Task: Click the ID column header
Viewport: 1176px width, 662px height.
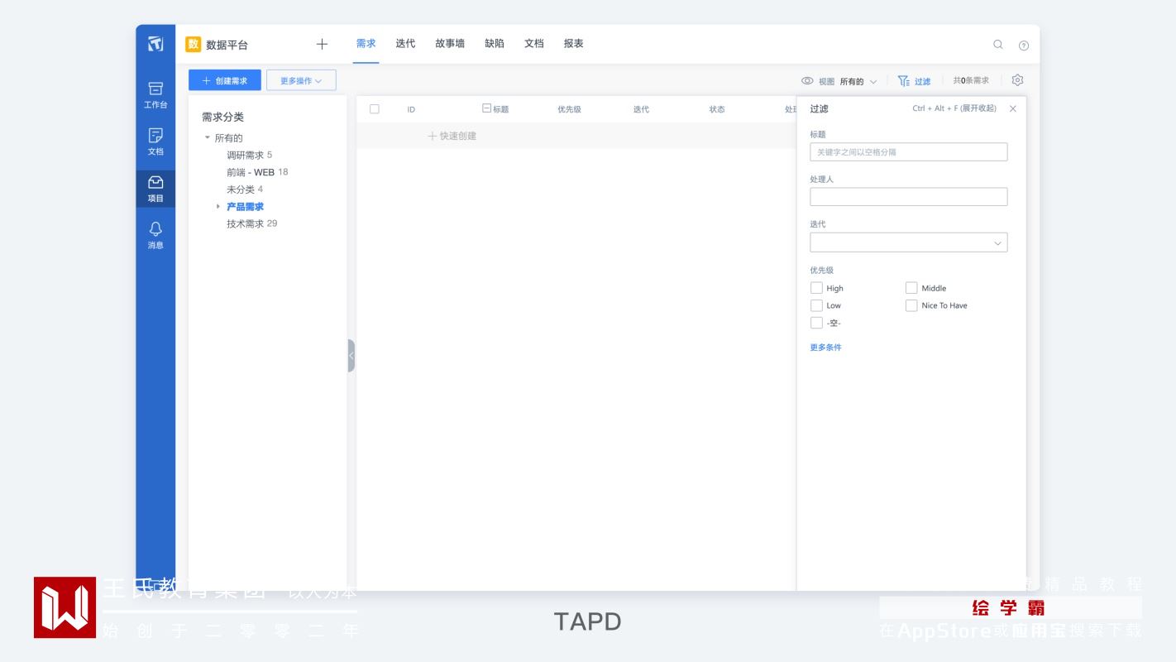Action: pyautogui.click(x=411, y=109)
